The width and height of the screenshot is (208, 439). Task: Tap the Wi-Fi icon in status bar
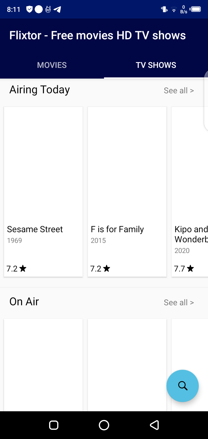point(174,10)
